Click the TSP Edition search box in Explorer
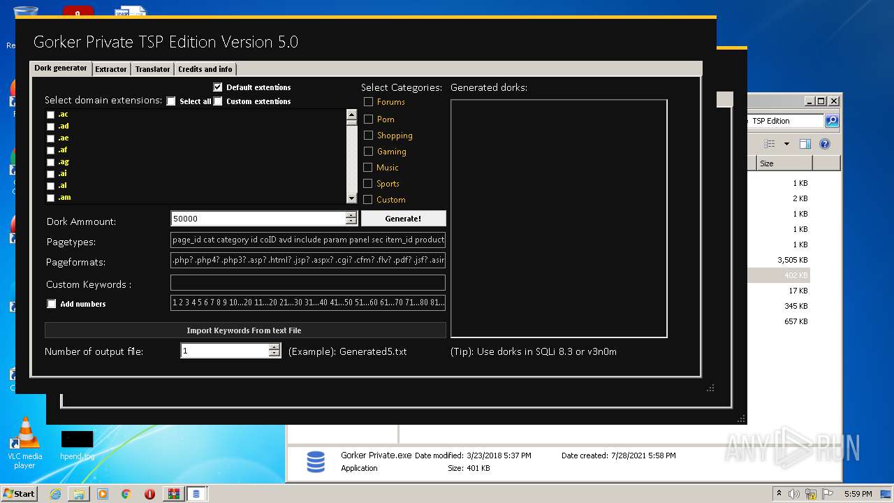This screenshot has height=503, width=894. [786, 121]
